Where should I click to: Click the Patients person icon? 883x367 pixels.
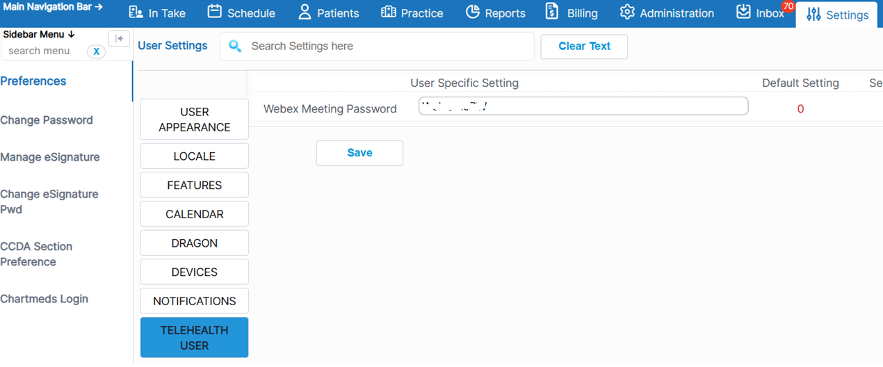tap(305, 13)
